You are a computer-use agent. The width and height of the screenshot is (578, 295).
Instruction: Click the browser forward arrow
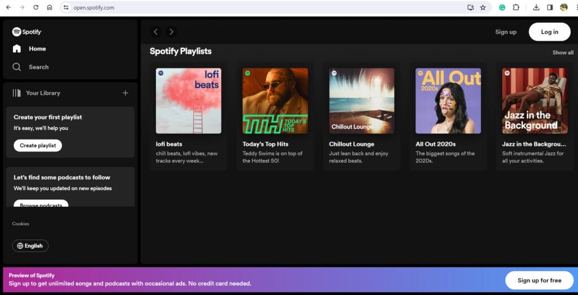[x=22, y=7]
